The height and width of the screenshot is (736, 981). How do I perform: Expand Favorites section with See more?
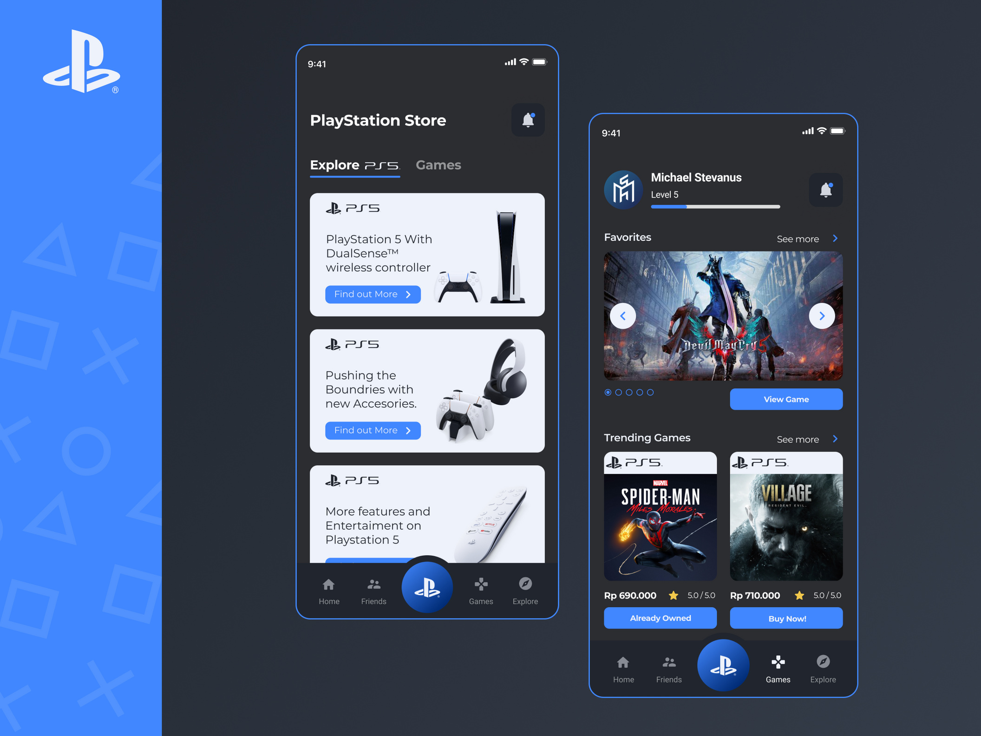pyautogui.click(x=806, y=238)
